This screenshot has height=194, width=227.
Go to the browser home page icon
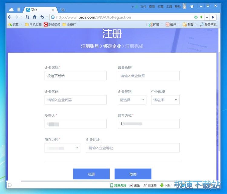[x=35, y=17]
